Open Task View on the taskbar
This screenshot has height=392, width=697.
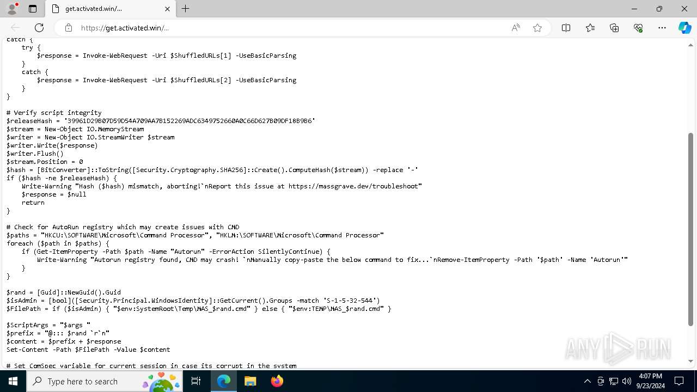197,381
